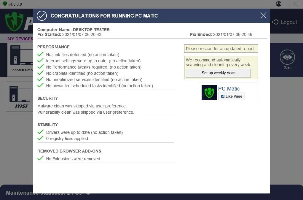
Task: Select the innotek GmbH device card
Action: click(x=20, y=60)
